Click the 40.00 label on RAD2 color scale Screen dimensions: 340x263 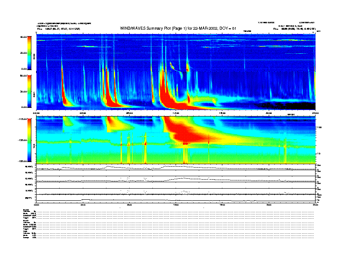(23, 37)
